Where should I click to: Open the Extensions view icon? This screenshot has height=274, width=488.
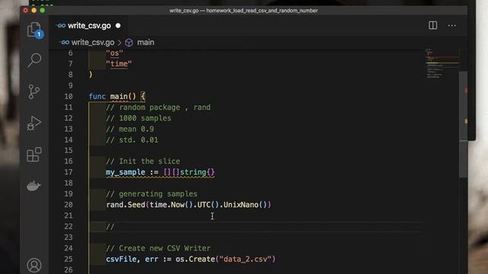tap(34, 155)
